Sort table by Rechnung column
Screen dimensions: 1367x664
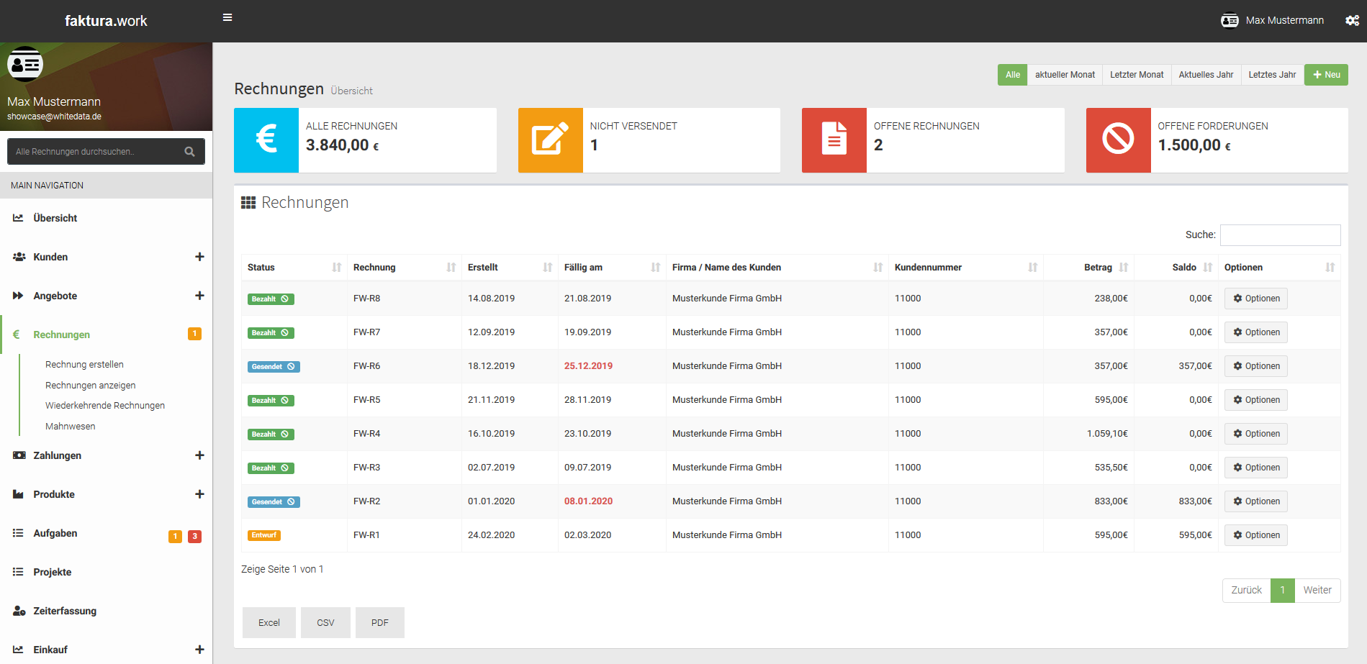405,268
